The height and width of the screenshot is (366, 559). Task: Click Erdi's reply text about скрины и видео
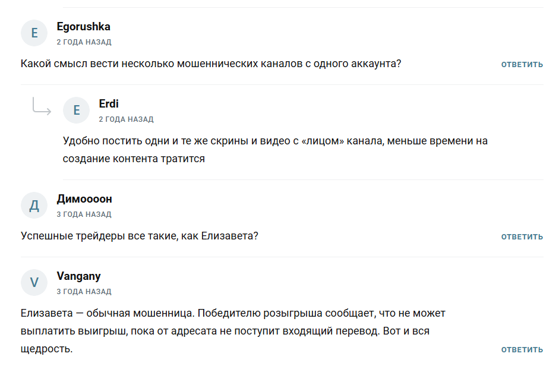pos(275,150)
